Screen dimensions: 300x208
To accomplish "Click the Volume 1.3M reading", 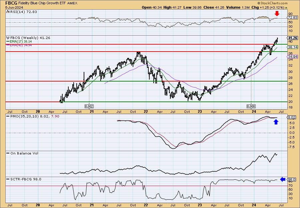I will [238, 7].
